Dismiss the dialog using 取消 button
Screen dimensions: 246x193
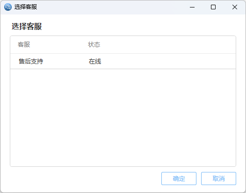click(218, 179)
